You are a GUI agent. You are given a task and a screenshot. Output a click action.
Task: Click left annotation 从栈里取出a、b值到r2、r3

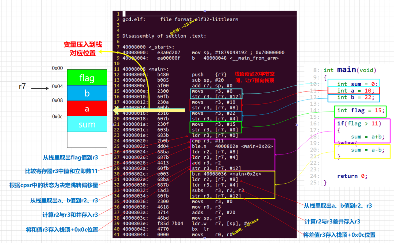[64, 201]
